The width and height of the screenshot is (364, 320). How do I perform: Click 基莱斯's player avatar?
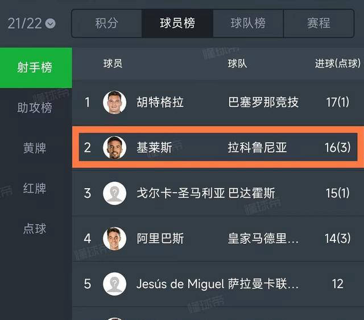pyautogui.click(x=114, y=148)
